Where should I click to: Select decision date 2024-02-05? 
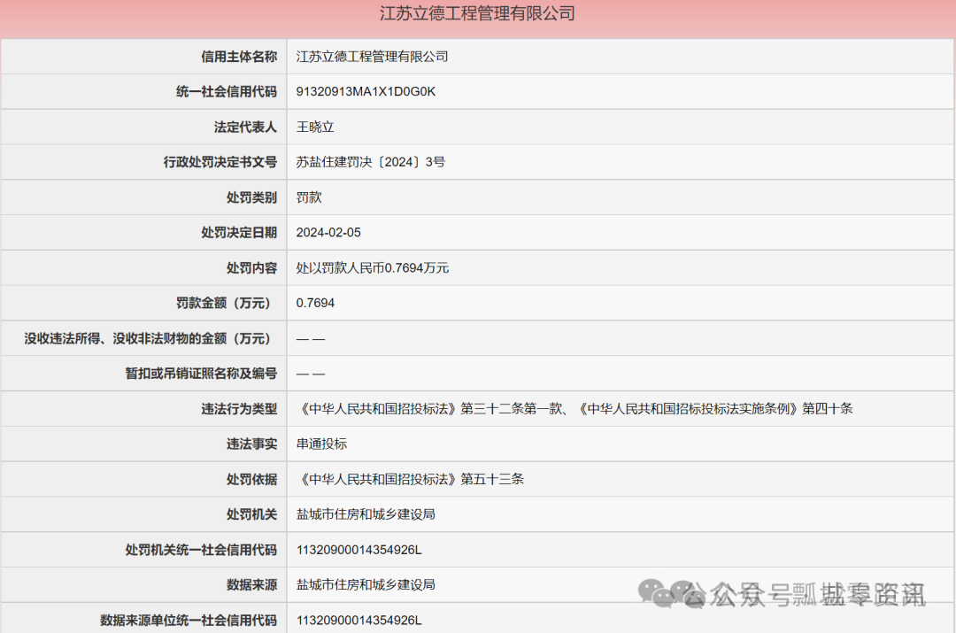pyautogui.click(x=328, y=233)
